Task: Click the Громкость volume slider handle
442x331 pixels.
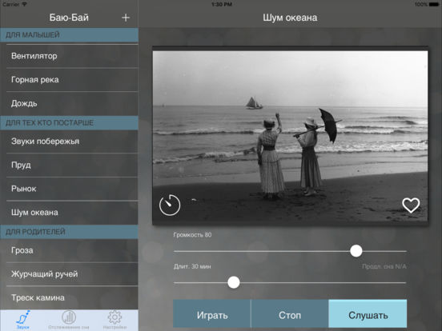Action: click(x=356, y=251)
